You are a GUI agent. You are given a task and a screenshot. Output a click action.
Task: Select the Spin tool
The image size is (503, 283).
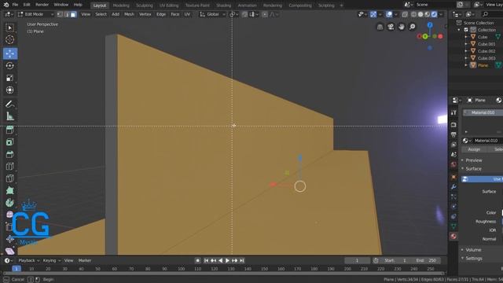10,203
